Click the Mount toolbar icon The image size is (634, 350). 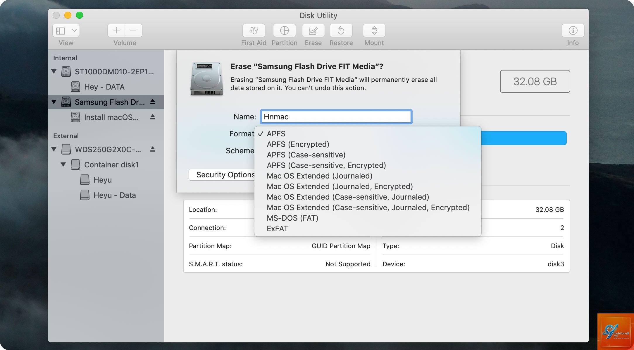pyautogui.click(x=374, y=30)
